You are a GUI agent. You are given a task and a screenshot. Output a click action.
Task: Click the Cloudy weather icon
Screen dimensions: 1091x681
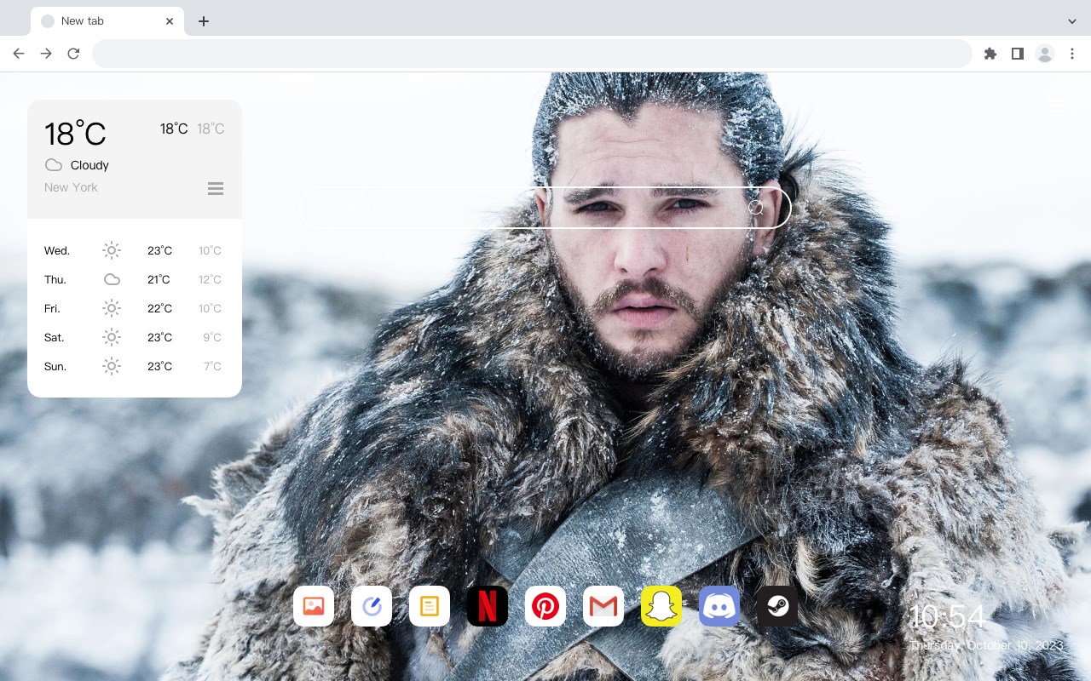54,165
